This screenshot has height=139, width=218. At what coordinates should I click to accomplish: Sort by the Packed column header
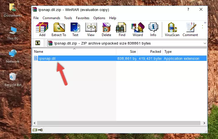pos(150,52)
